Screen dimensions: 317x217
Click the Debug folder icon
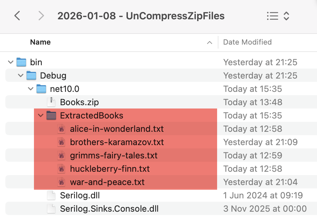pyautogui.click(x=31, y=75)
